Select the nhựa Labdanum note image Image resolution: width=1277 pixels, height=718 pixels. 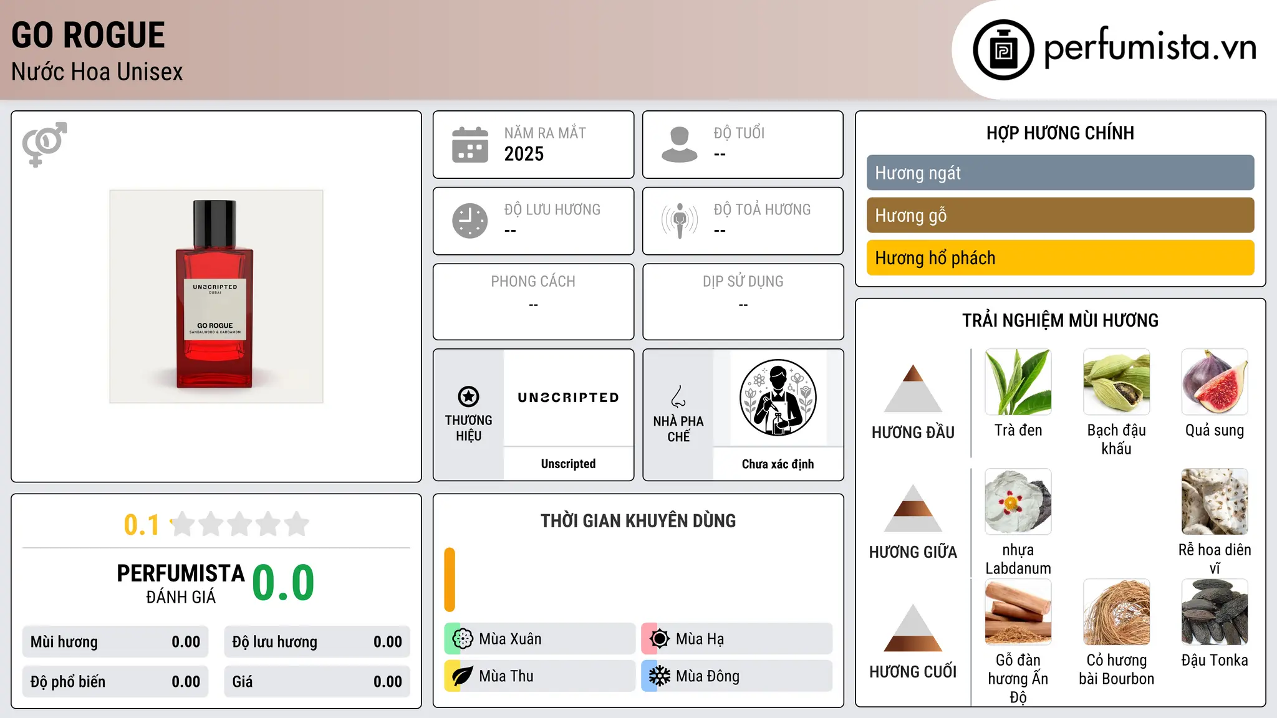pyautogui.click(x=1018, y=502)
